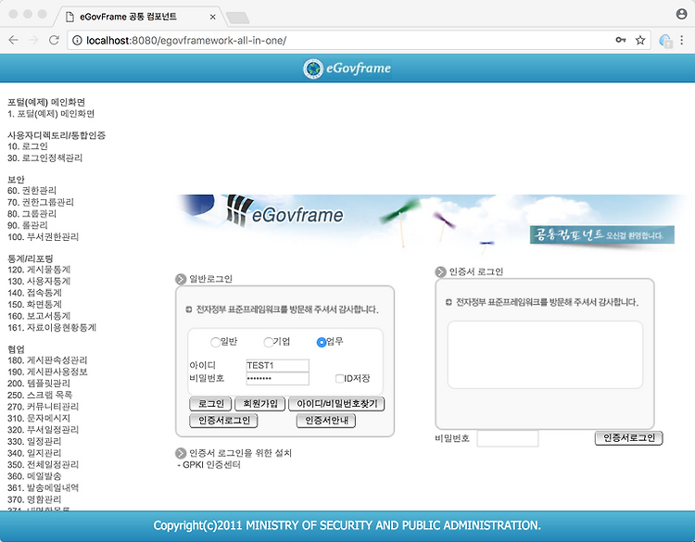Click 인증서로그인 button in 일반로그인 box

point(224,421)
